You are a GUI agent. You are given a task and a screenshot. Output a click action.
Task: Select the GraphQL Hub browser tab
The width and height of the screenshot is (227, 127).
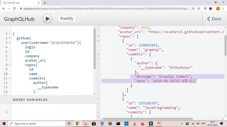click(22, 3)
